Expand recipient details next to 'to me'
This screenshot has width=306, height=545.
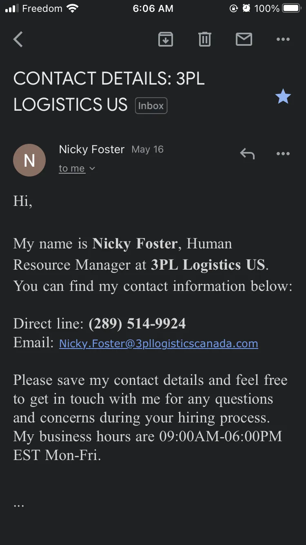tap(92, 168)
